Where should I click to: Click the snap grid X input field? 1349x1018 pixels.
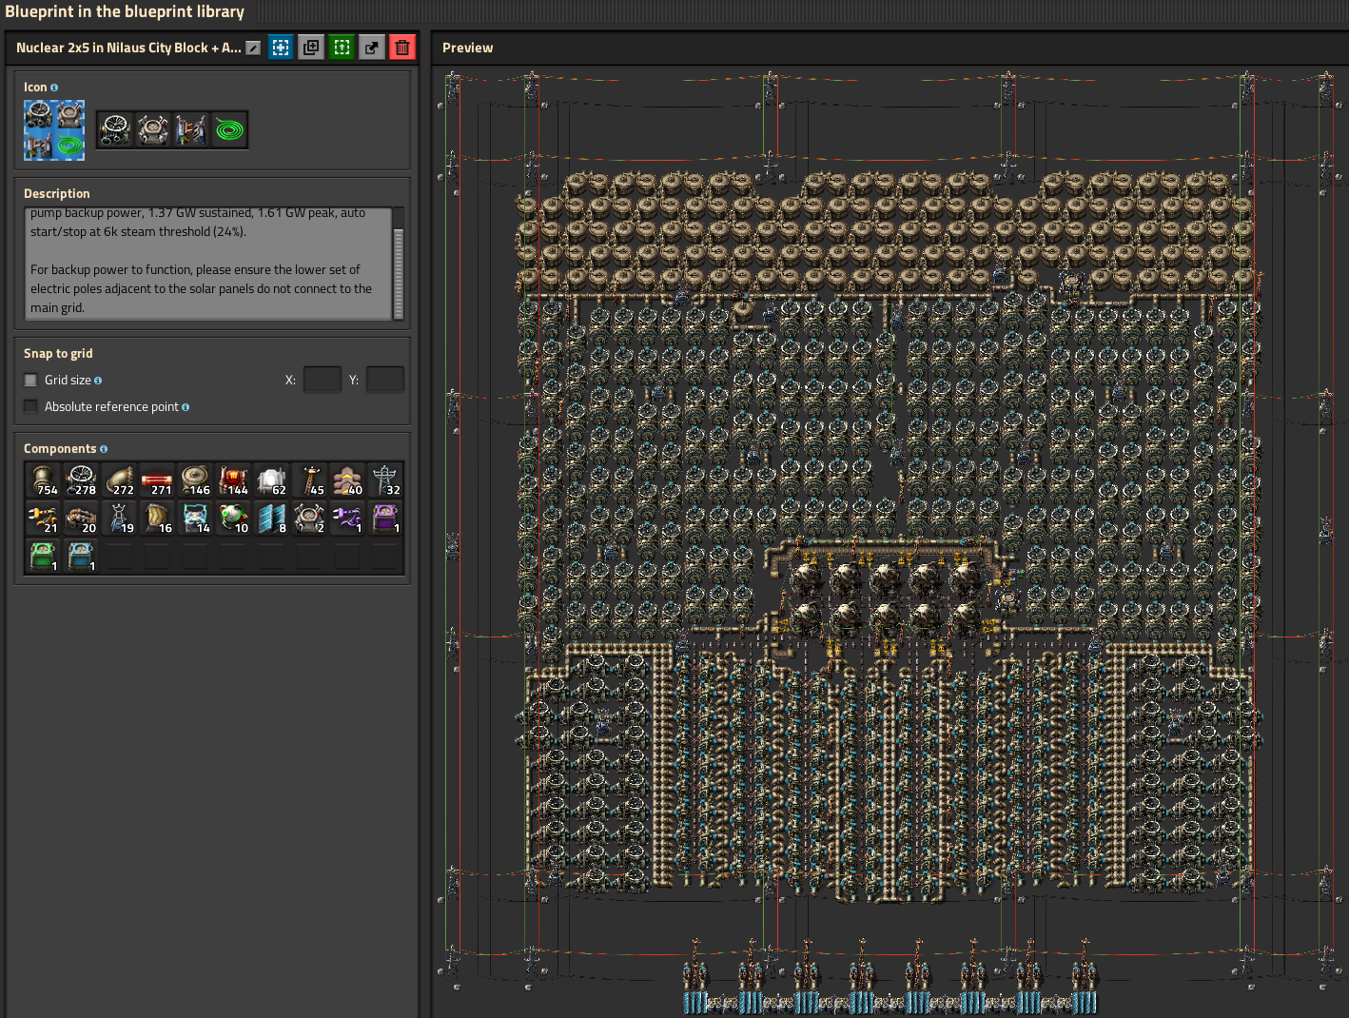322,380
